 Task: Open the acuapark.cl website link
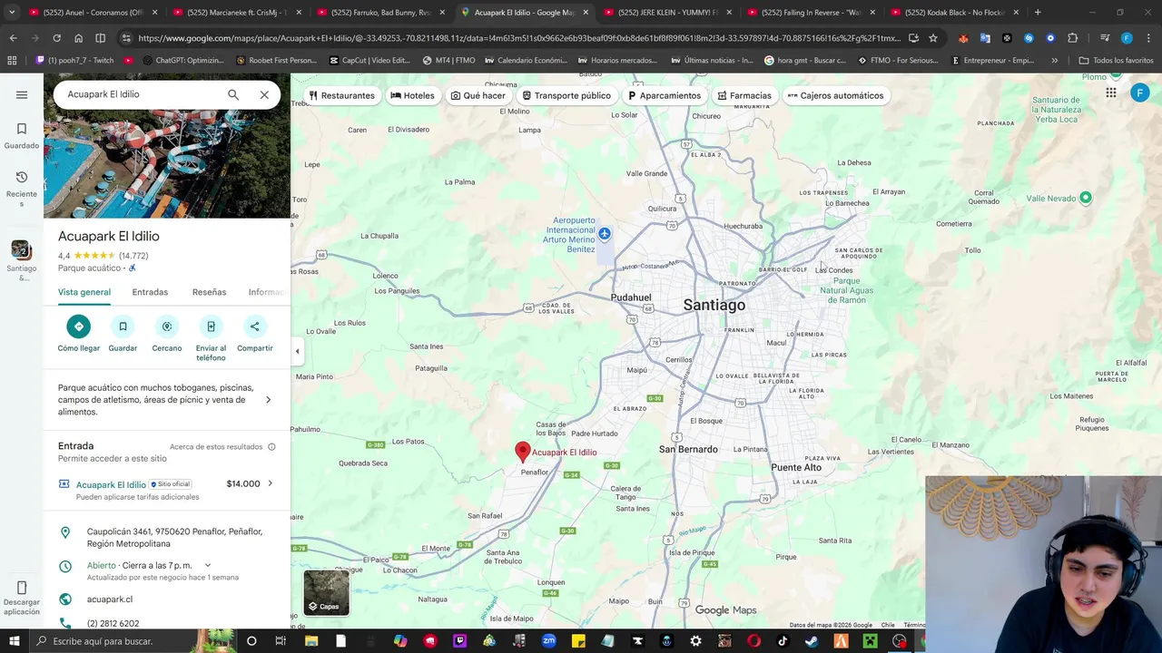110,599
